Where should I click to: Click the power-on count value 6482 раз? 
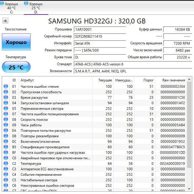[177, 50]
